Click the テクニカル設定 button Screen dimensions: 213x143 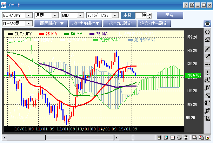(120, 23)
